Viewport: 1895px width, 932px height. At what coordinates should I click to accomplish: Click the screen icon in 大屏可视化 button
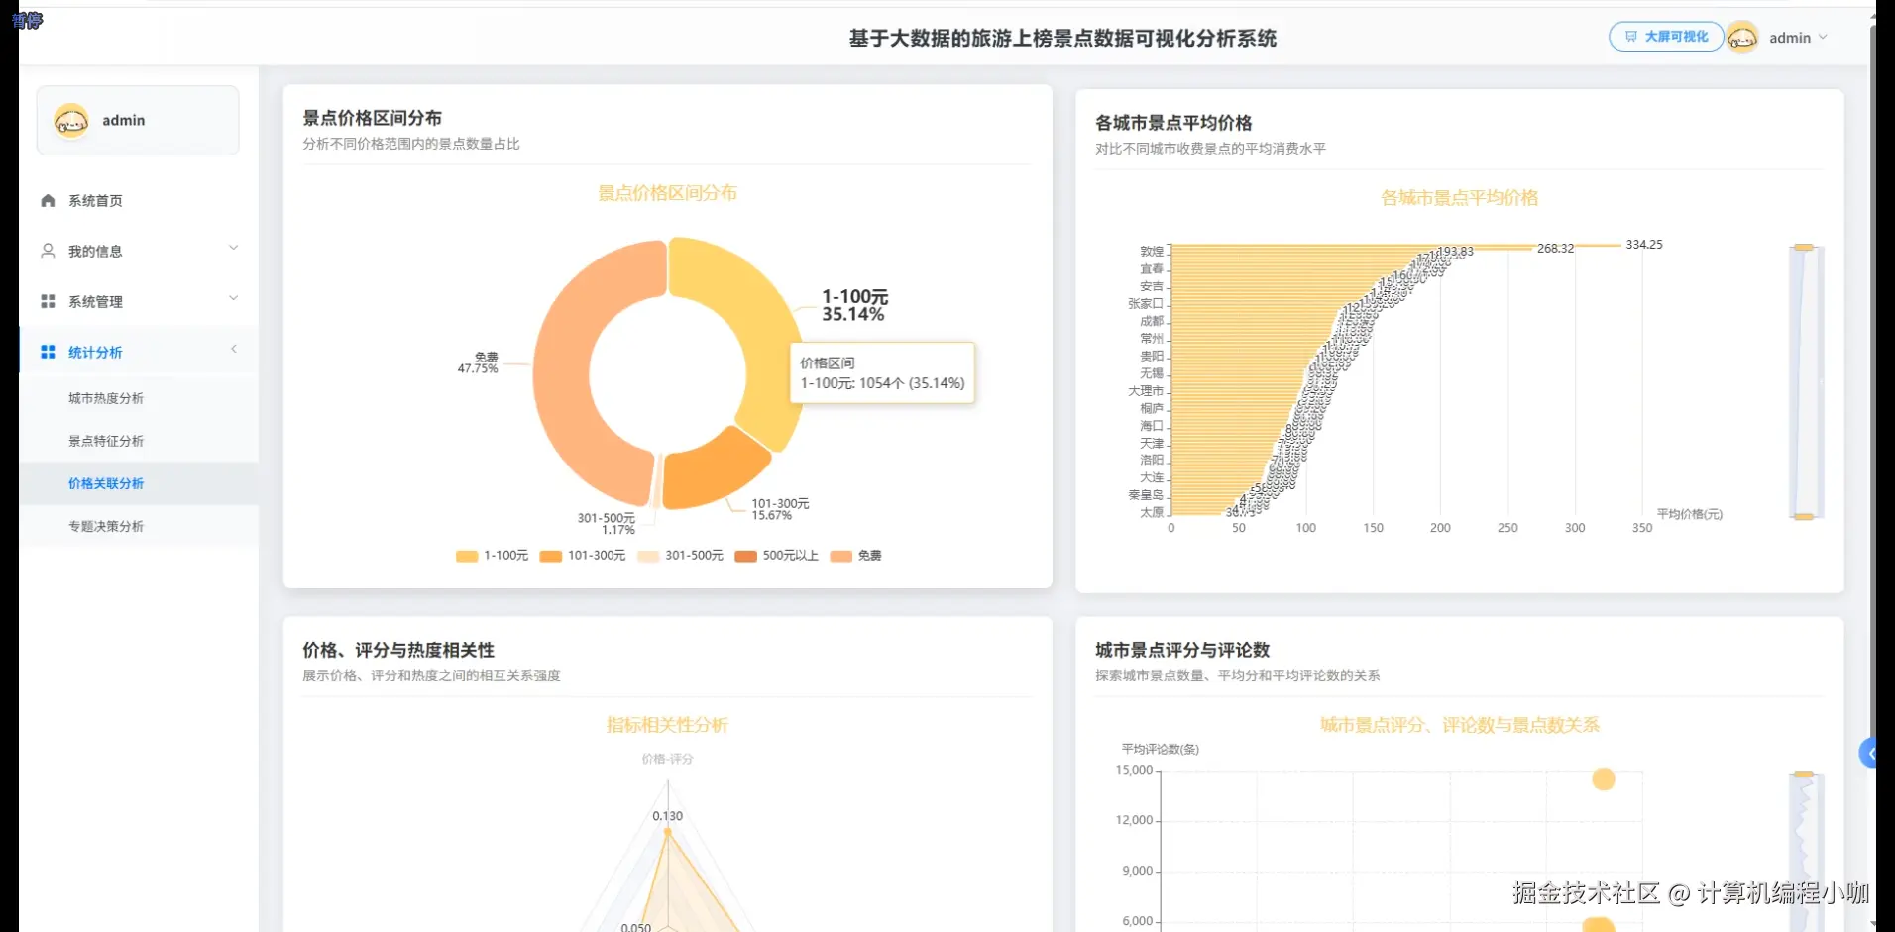tap(1630, 37)
